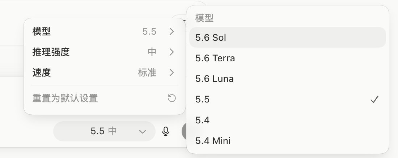Click the chevron beside 速度 标准

[x=172, y=73]
